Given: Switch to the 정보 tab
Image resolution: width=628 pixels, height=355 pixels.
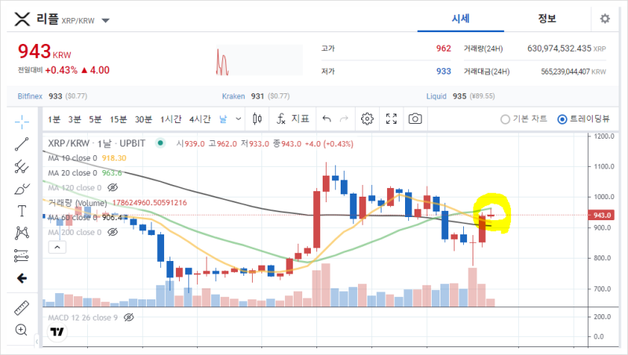Looking at the screenshot, I should pos(546,19).
